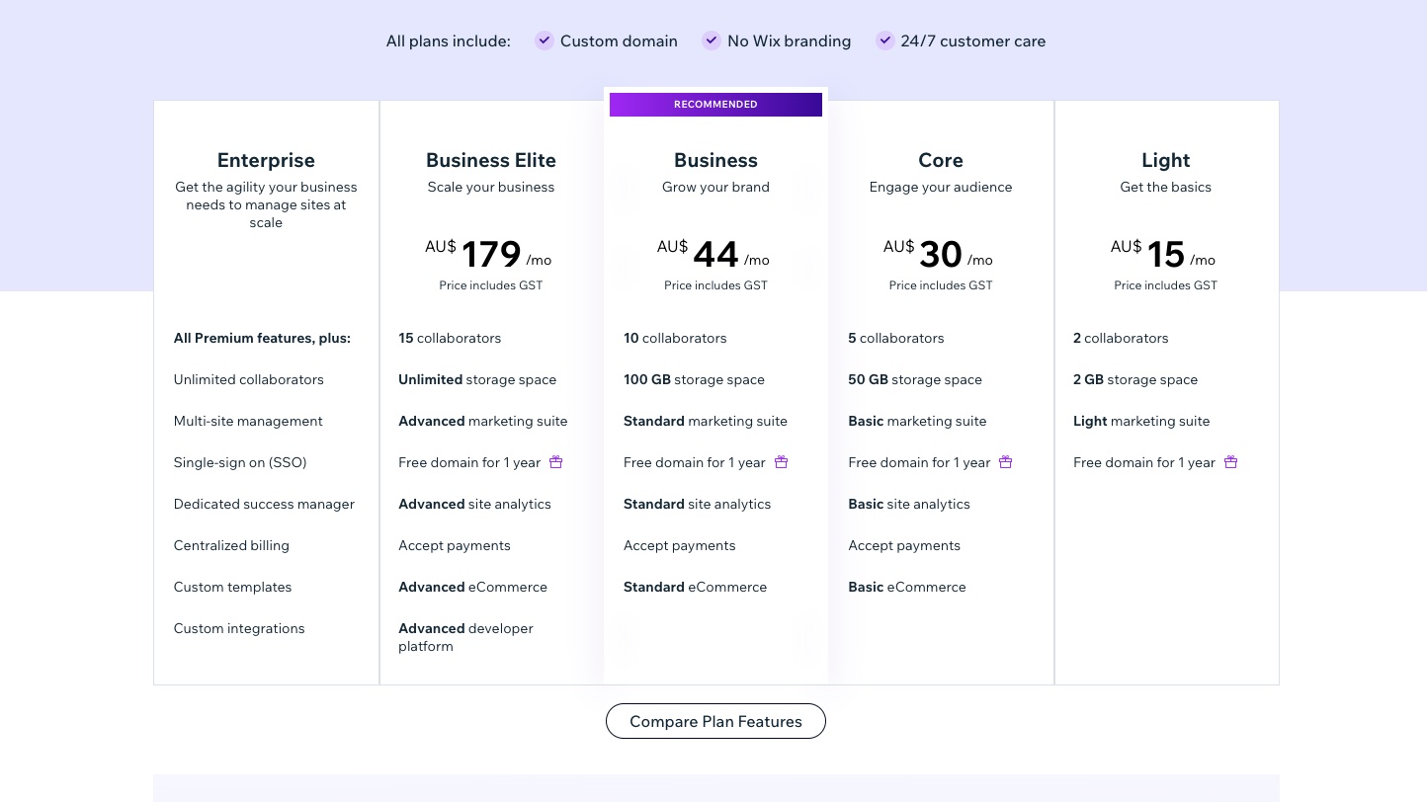
Task: Click the checkmark badge beside 24/7 customer care
Action: [x=885, y=40]
